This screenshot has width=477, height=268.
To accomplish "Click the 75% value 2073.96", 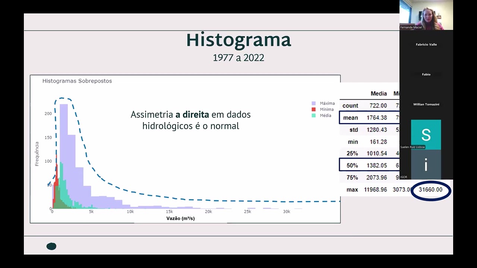I will pyautogui.click(x=376, y=178).
